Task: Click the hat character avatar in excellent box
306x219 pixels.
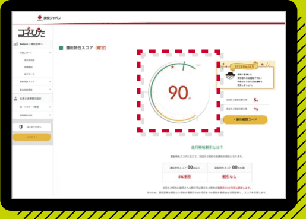Action: 230,75
